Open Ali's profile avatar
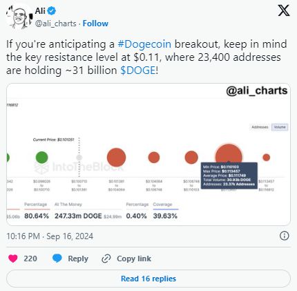297x291 pixels. pyautogui.click(x=19, y=17)
